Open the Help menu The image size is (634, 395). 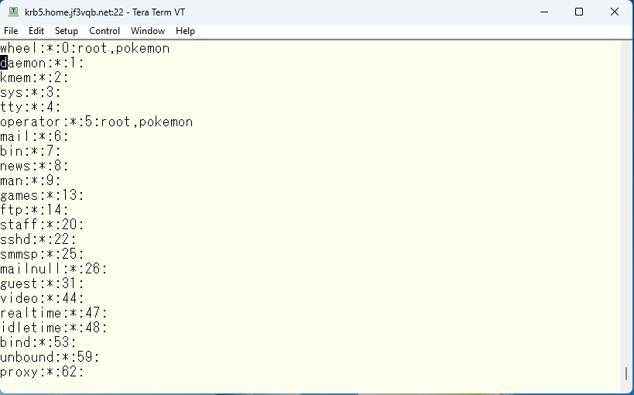185,31
